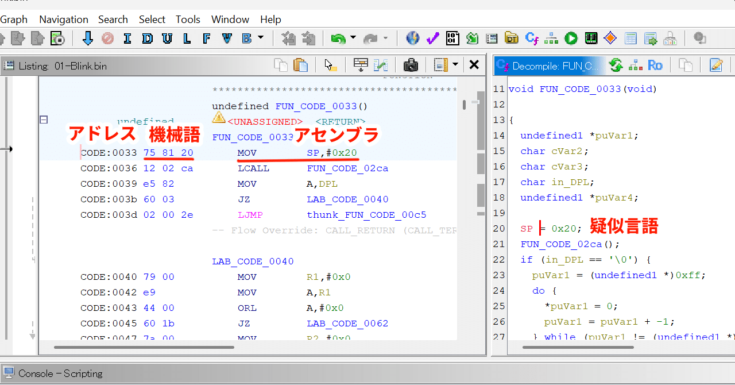Click the Copy icon in Listing header
735x385 pixels.
pyautogui.click(x=281, y=65)
